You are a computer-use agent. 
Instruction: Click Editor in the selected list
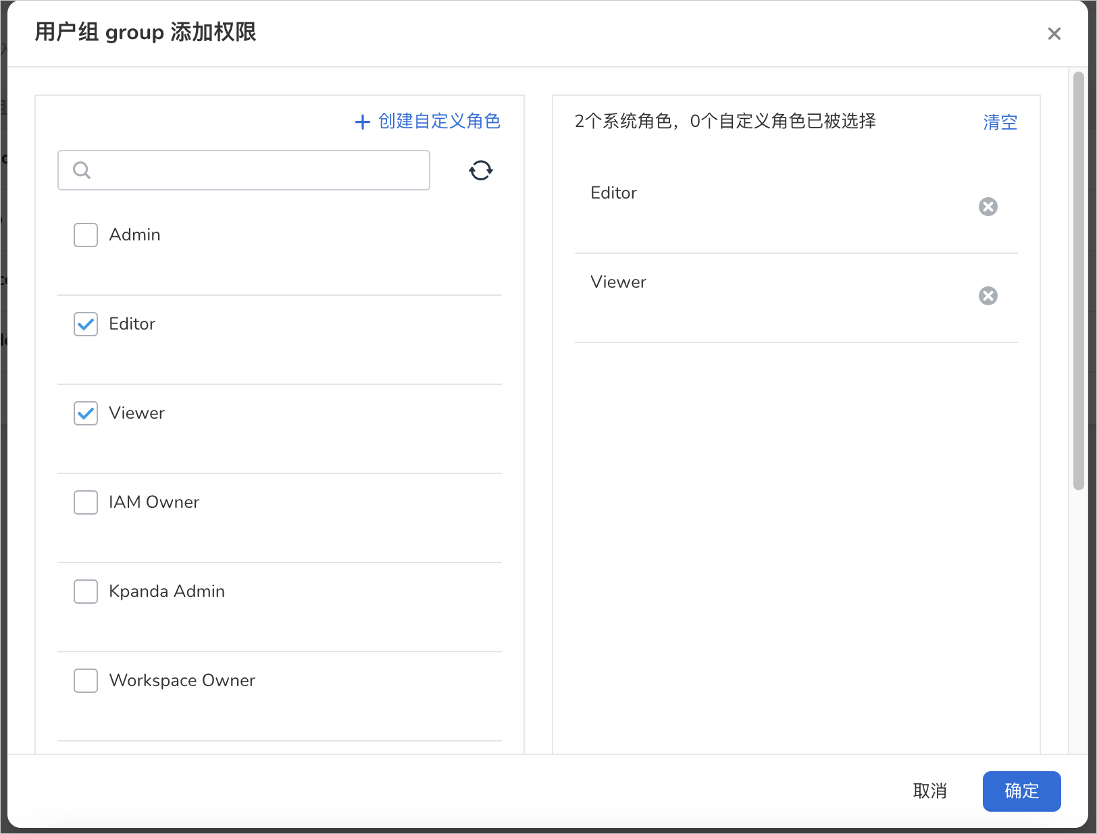pyautogui.click(x=613, y=193)
